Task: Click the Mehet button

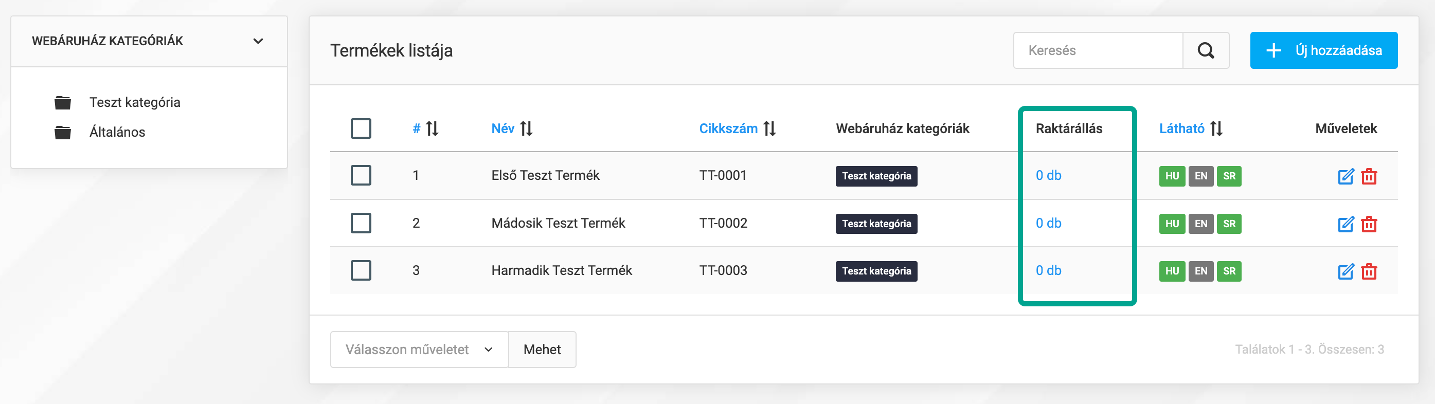Action: [542, 349]
